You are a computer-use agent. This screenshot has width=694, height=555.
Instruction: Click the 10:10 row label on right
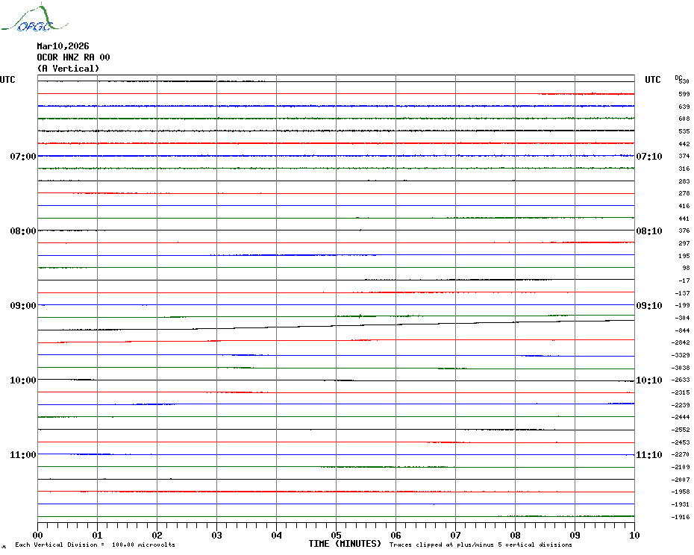tap(648, 380)
